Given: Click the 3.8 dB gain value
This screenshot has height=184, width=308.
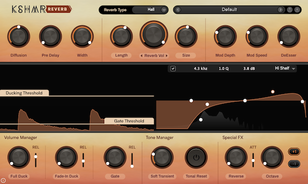Looking at the screenshot, I should [x=249, y=68].
